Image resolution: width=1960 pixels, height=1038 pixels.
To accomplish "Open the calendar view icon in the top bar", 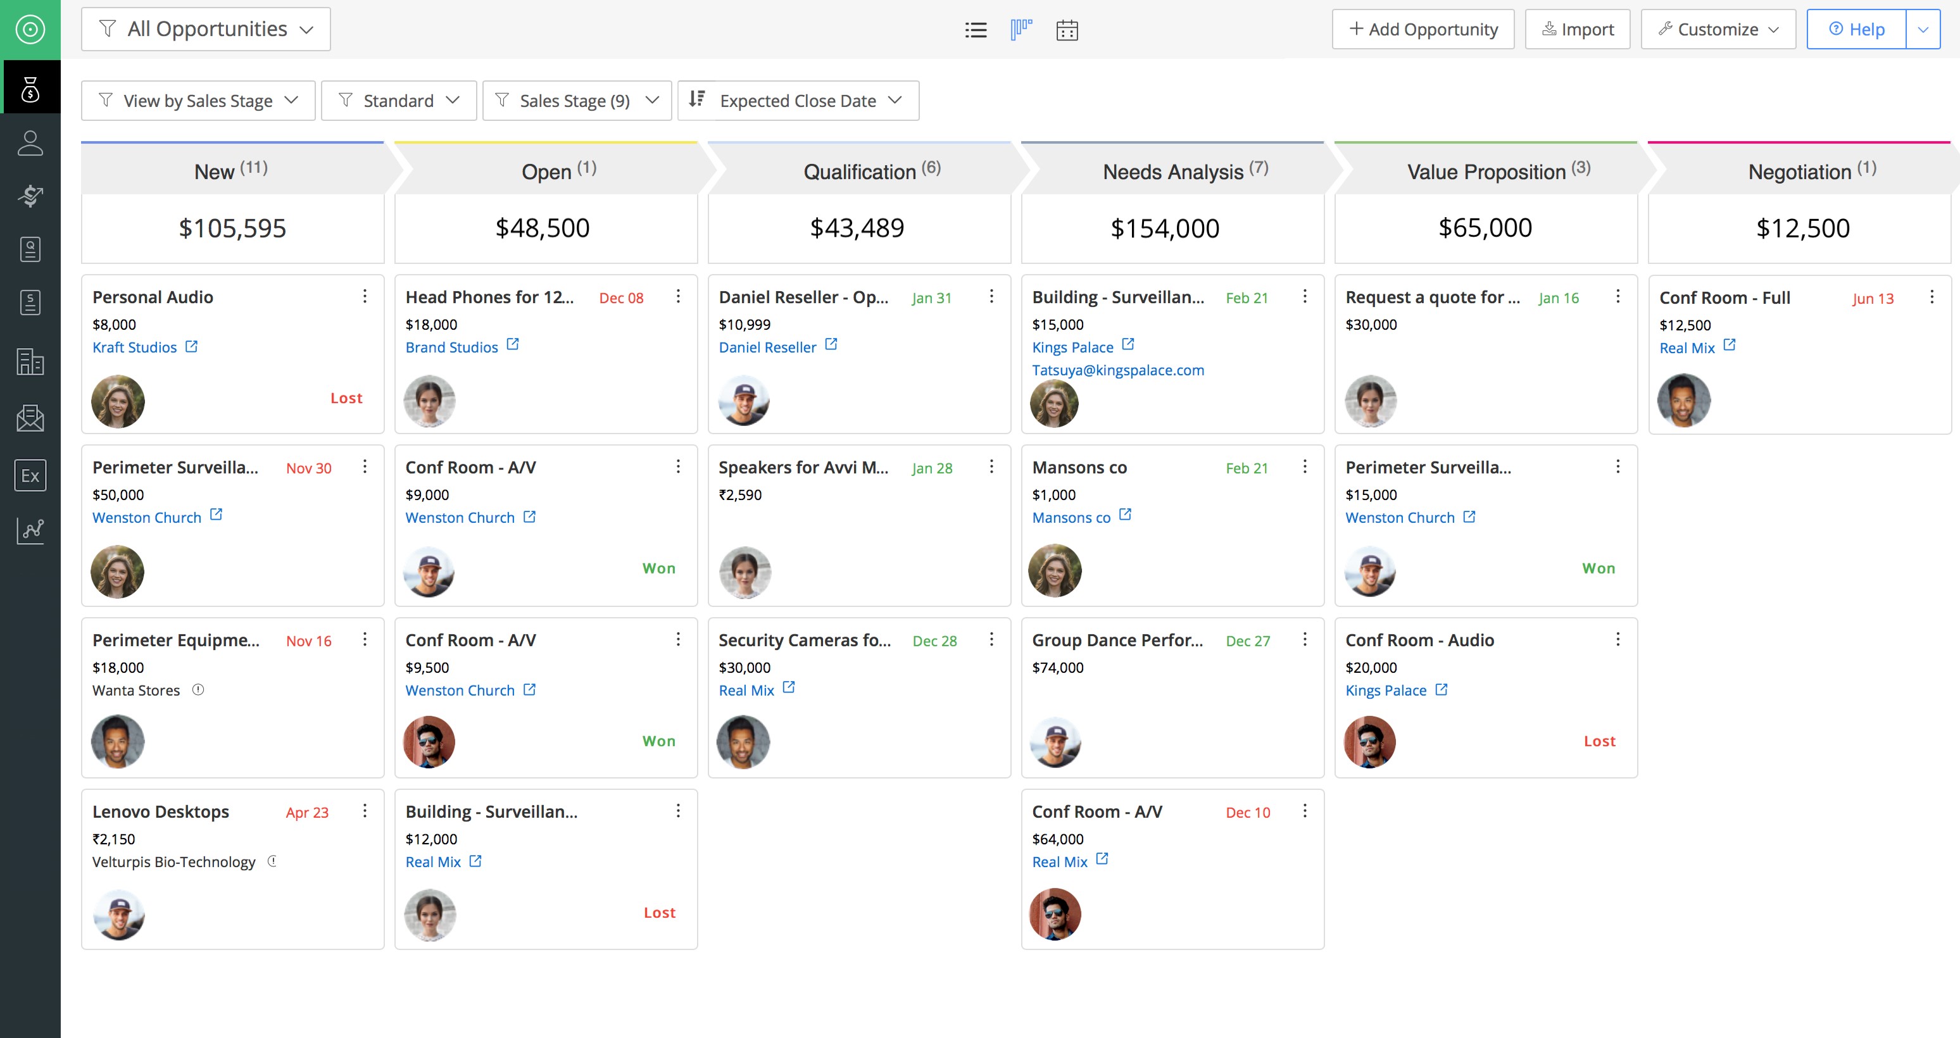I will [x=1067, y=30].
